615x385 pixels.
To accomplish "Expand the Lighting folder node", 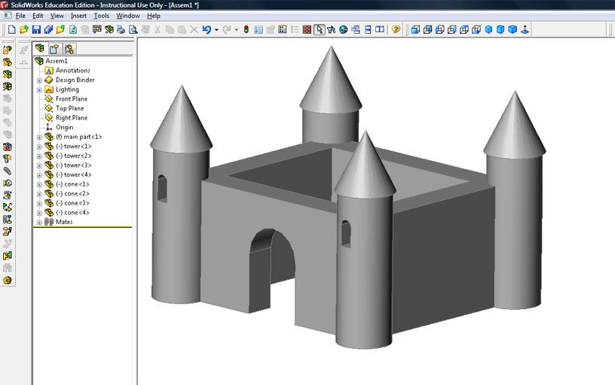I will (x=39, y=89).
